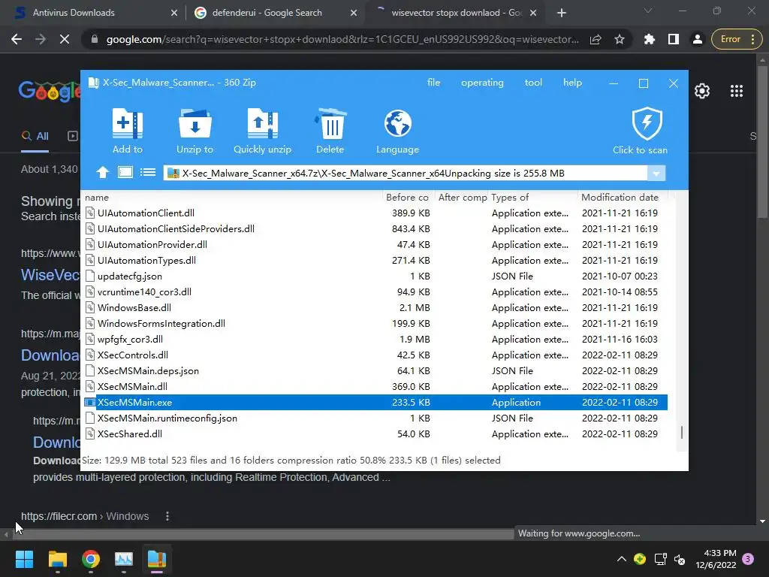
Task: Close the defenderui Google Search tab
Action: pyautogui.click(x=354, y=14)
